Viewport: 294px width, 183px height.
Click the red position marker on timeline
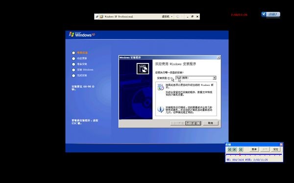pyautogui.click(x=240, y=154)
